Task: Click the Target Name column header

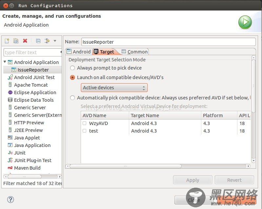Action: tap(165, 115)
